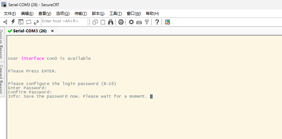Viewport: 282px width, 139px height.
Task: Click the Copy toolbar icon
Action: 95,22
